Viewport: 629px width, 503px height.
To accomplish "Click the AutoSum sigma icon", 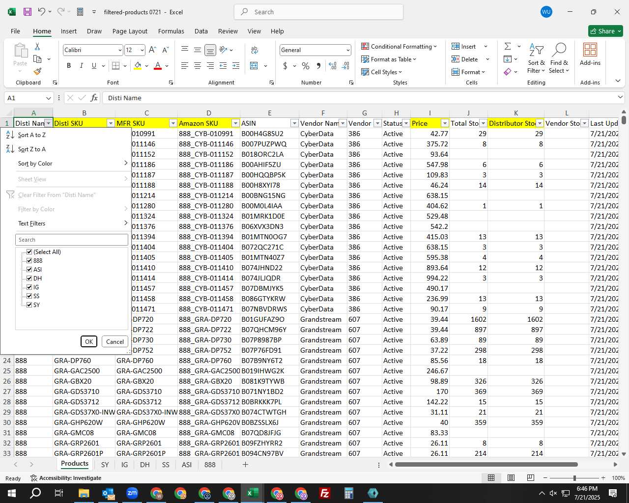I will coord(508,46).
